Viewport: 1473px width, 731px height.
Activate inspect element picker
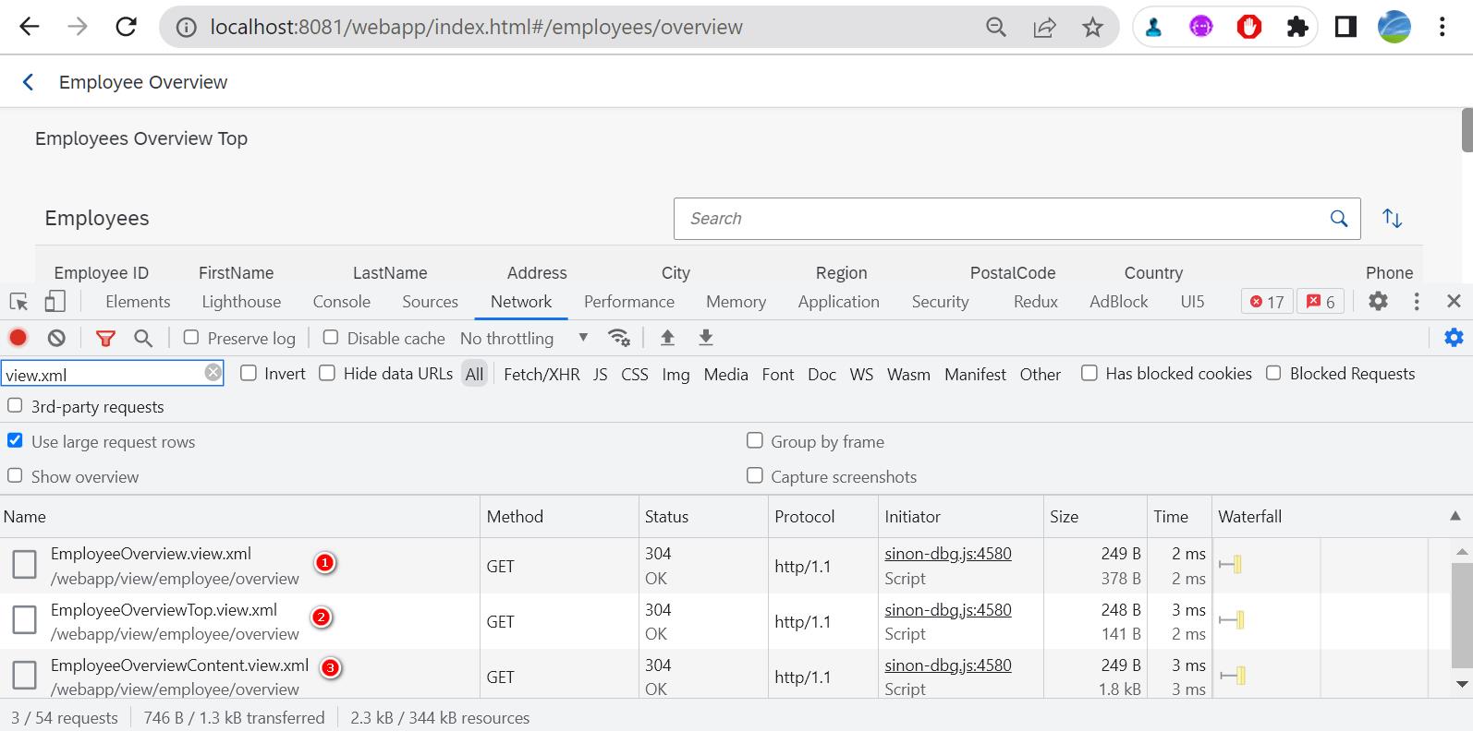coord(18,302)
